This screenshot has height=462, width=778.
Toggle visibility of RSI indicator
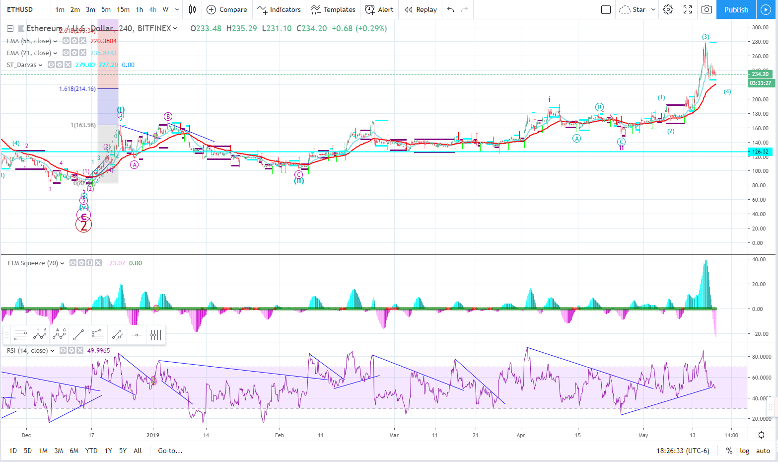[63, 350]
